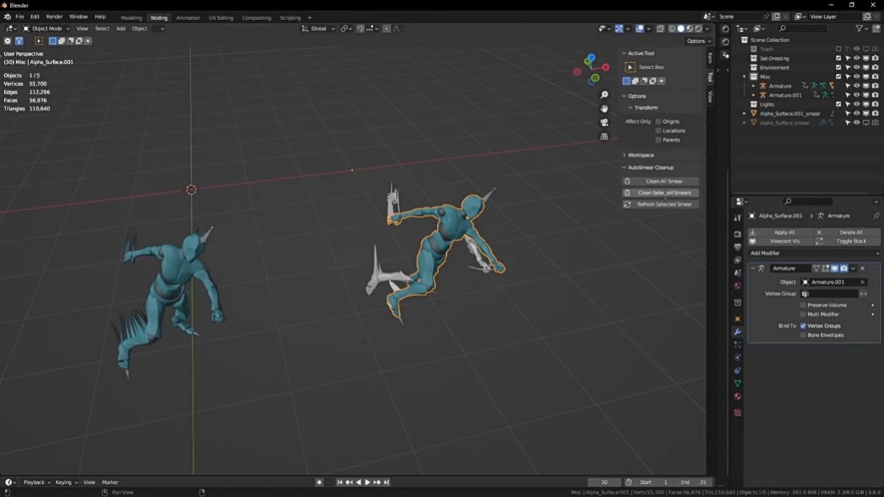Hide the Lights collection with its eye toggle
Image resolution: width=884 pixels, height=497 pixels.
tap(856, 104)
